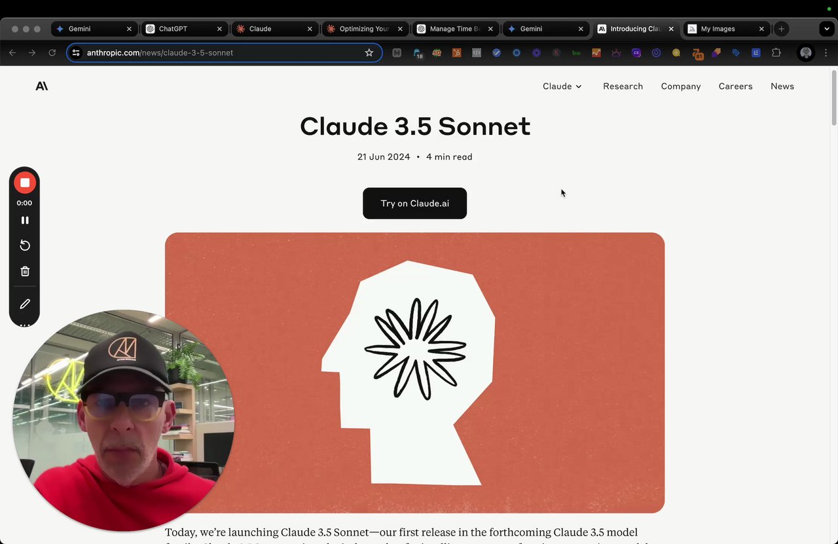Click the '4 min read' text
The height and width of the screenshot is (544, 838).
449,157
